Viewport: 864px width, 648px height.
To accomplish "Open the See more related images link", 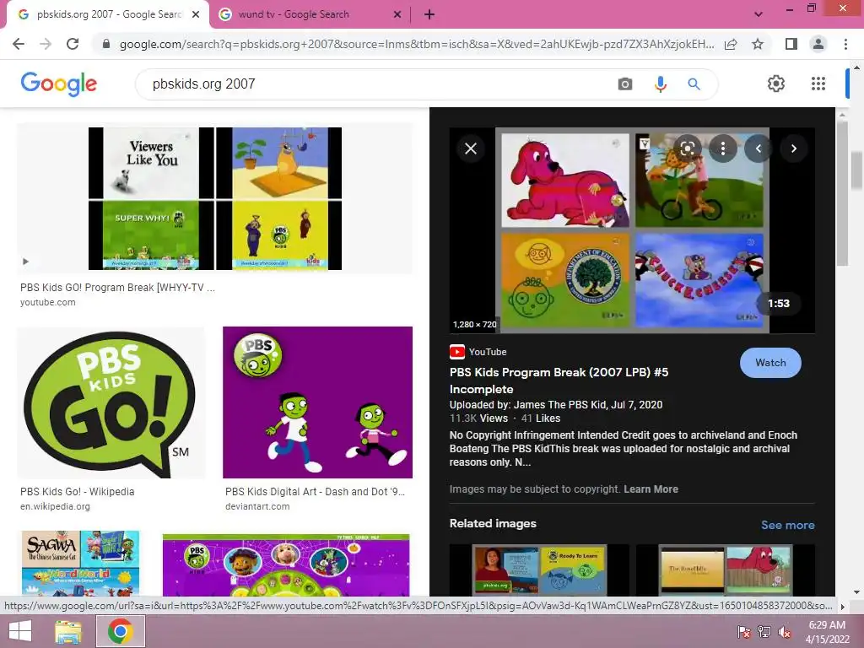I will coord(787,525).
